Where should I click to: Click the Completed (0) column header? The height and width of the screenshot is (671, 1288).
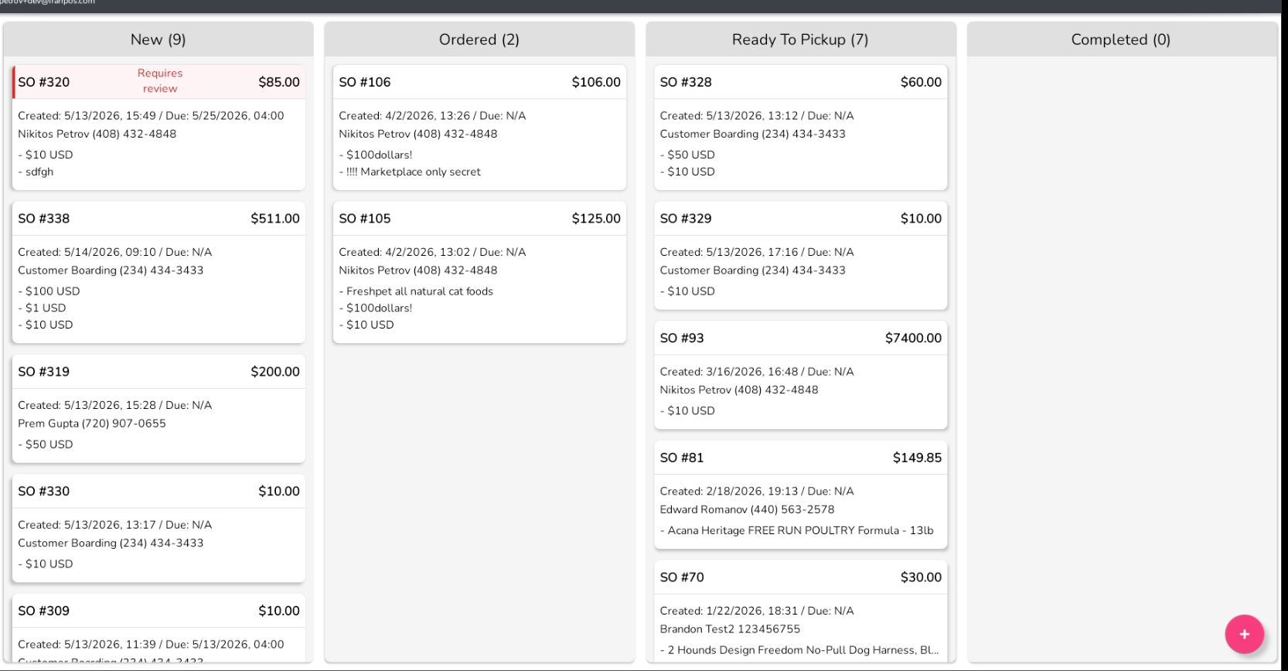coord(1121,39)
